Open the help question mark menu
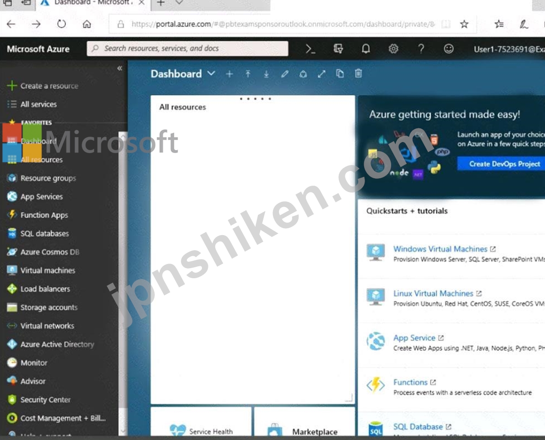 coord(421,49)
